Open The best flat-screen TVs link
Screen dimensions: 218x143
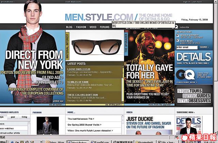[x=81, y=119]
